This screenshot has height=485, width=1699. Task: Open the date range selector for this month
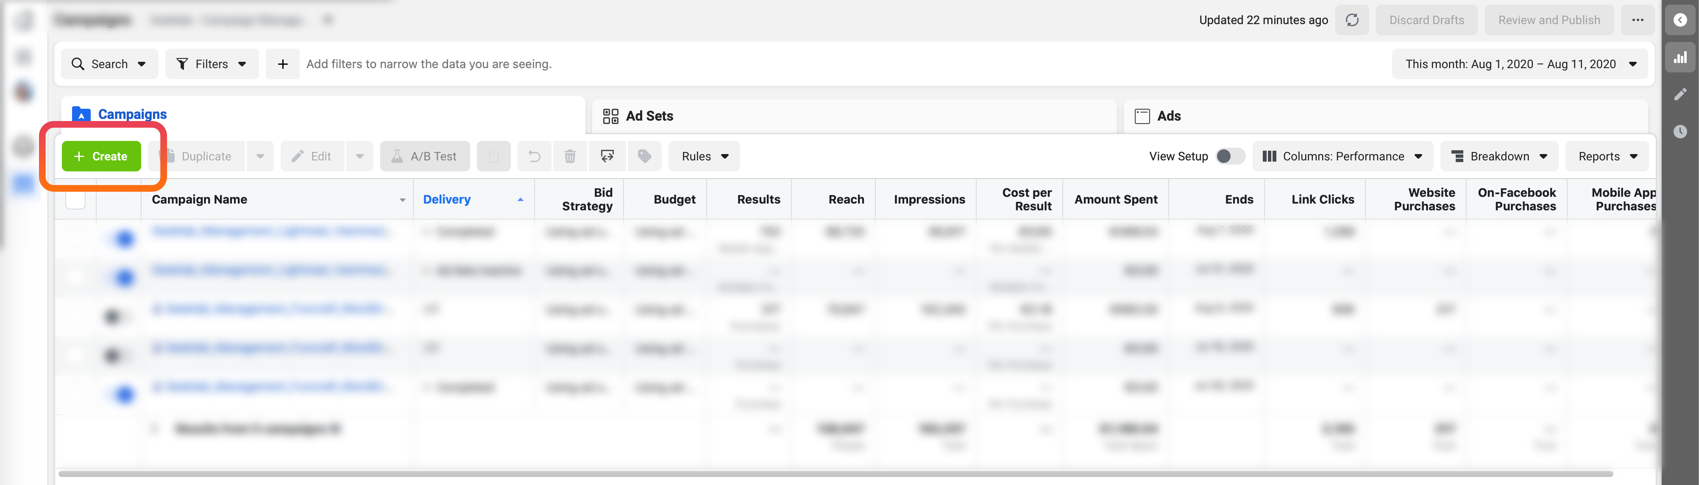[x=1520, y=64]
